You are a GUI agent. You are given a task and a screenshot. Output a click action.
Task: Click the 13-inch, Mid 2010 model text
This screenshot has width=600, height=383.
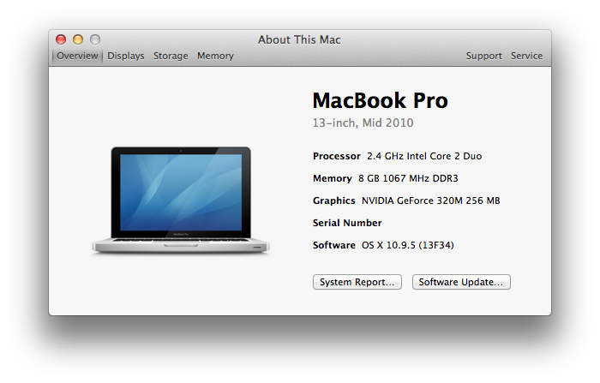363,123
